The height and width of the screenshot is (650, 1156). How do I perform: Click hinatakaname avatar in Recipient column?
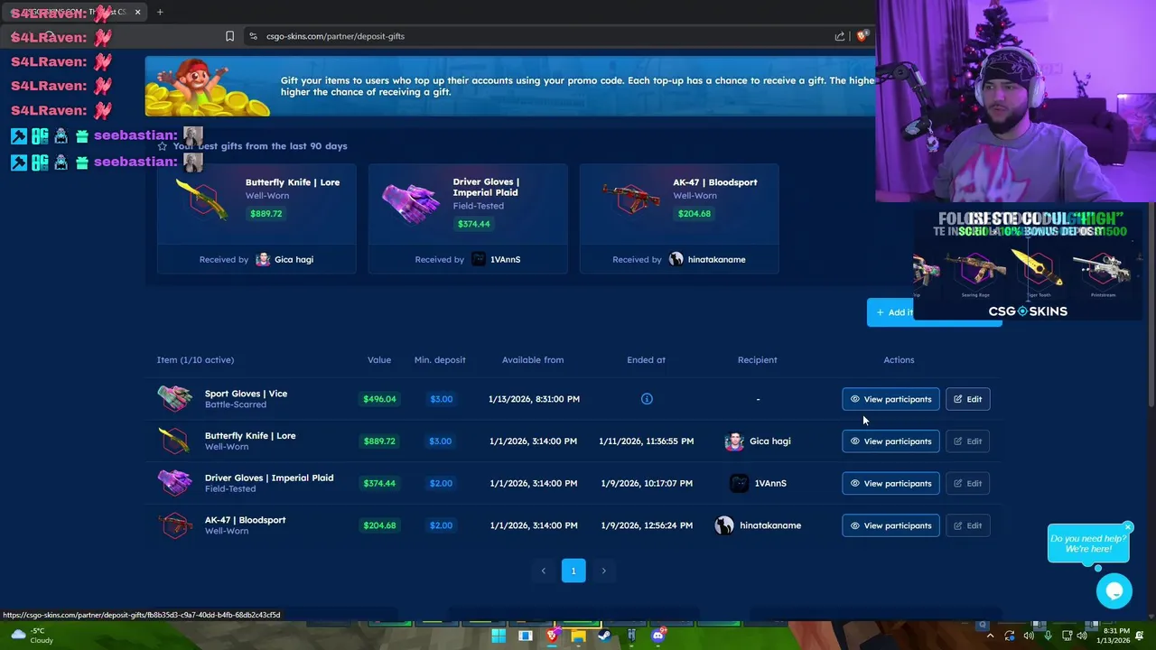[724, 525]
